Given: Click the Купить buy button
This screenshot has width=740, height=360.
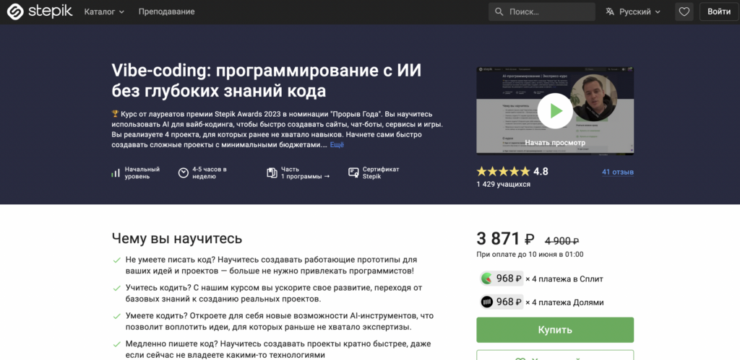Looking at the screenshot, I should pos(555,330).
